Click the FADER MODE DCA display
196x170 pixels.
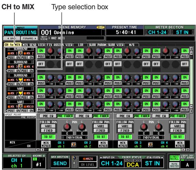click(x=133, y=163)
